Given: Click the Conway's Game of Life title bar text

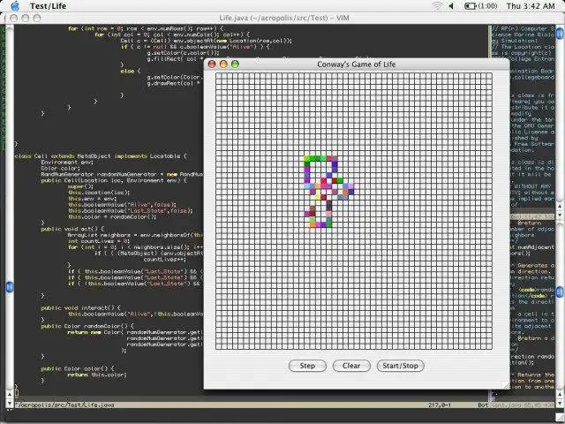Looking at the screenshot, I should (356, 64).
